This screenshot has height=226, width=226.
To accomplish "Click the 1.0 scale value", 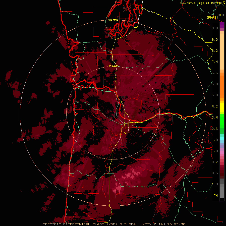I will (x=215, y=151).
